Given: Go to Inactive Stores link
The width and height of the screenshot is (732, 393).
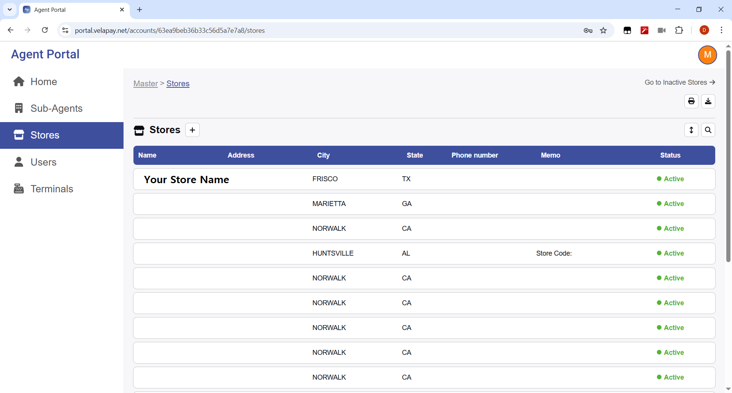Looking at the screenshot, I should point(680,82).
